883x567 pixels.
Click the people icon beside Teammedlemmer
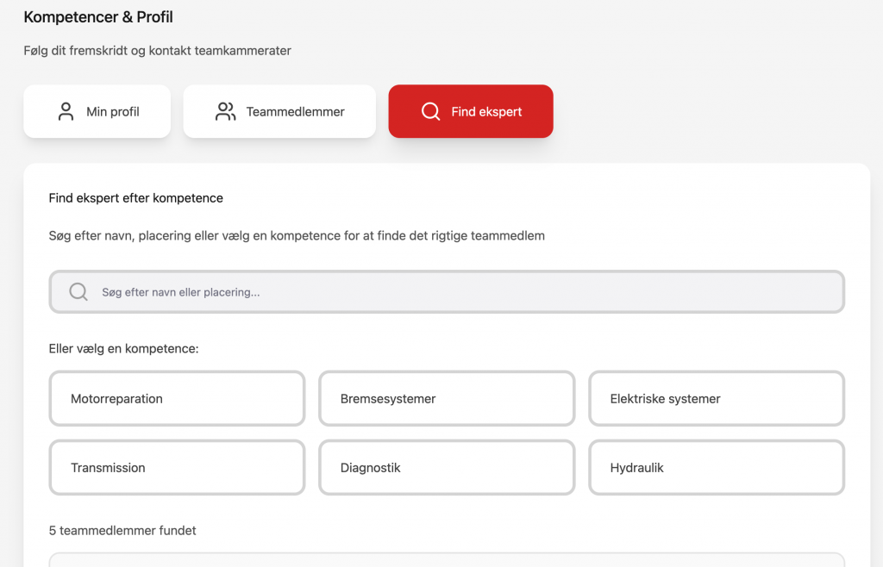coord(226,111)
